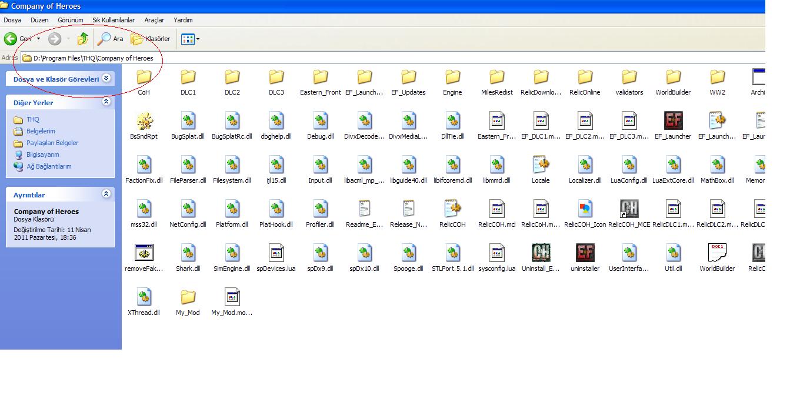The image size is (800, 406).
Task: Select the Readme_E... text file
Action: pos(364,214)
